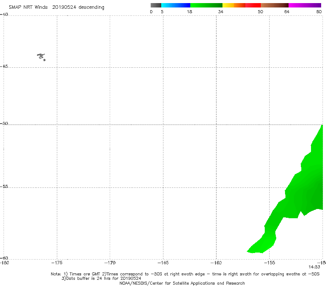The width and height of the screenshot is (326, 286).
Task: Click the longitude label '-175'
Action: (x=57, y=263)
